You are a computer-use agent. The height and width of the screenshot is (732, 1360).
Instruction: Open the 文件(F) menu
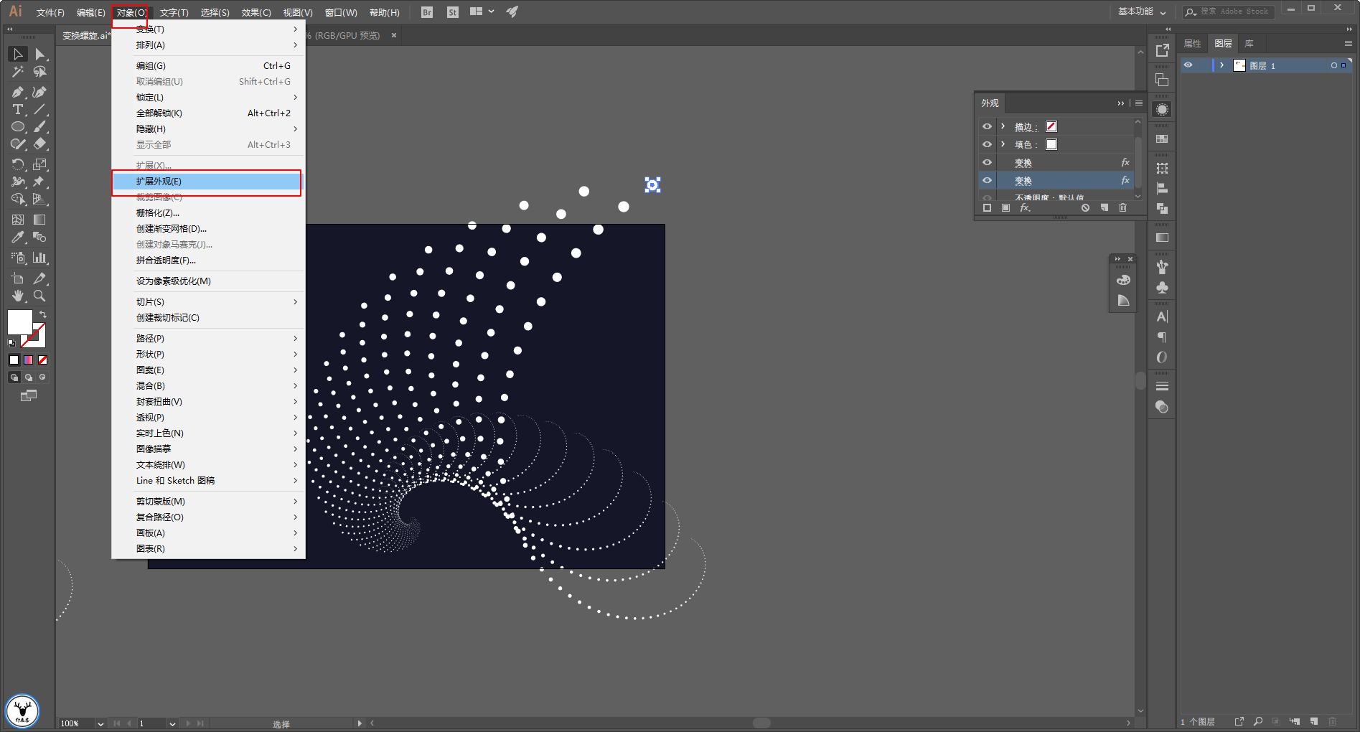click(50, 12)
